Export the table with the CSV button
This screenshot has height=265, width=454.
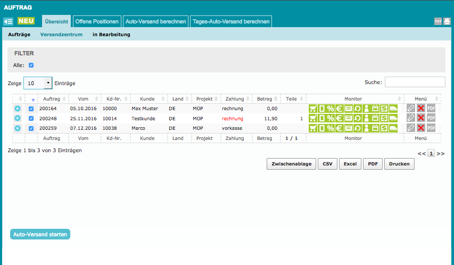(327, 164)
